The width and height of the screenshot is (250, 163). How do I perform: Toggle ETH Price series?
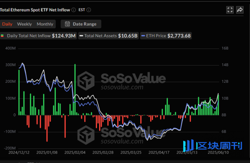166,36
